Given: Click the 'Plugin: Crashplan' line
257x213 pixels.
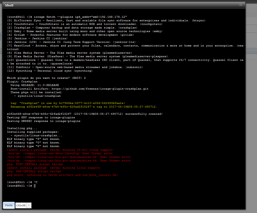Looking at the screenshot, I should (22, 82).
